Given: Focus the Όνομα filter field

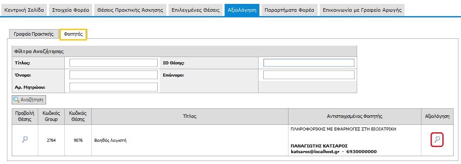Looking at the screenshot, I should pos(113,75).
